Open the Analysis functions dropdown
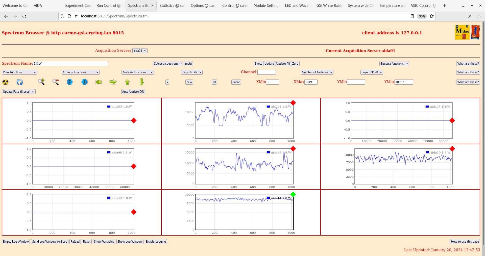485x256 pixels. coord(137,72)
